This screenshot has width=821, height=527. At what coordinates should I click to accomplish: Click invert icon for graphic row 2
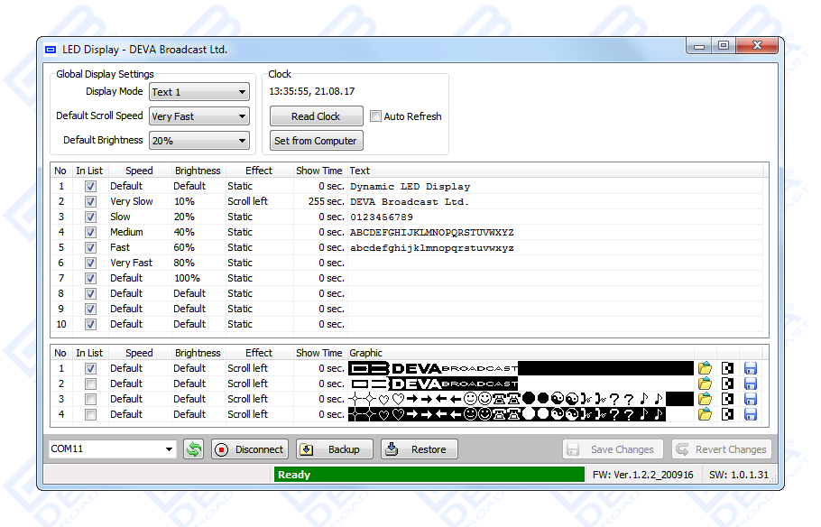pyautogui.click(x=727, y=384)
